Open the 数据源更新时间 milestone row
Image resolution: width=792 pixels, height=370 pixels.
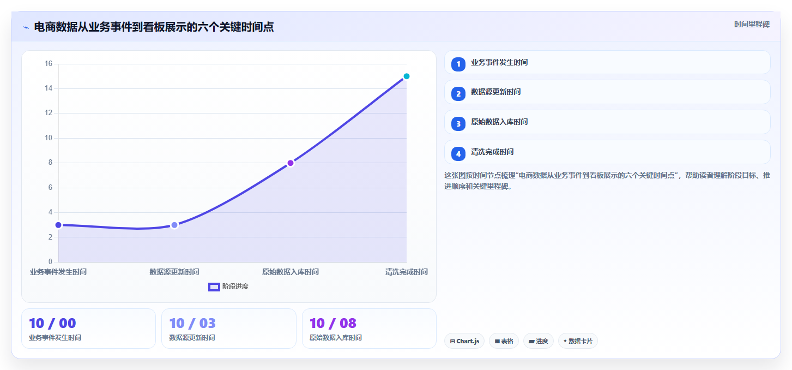point(607,92)
